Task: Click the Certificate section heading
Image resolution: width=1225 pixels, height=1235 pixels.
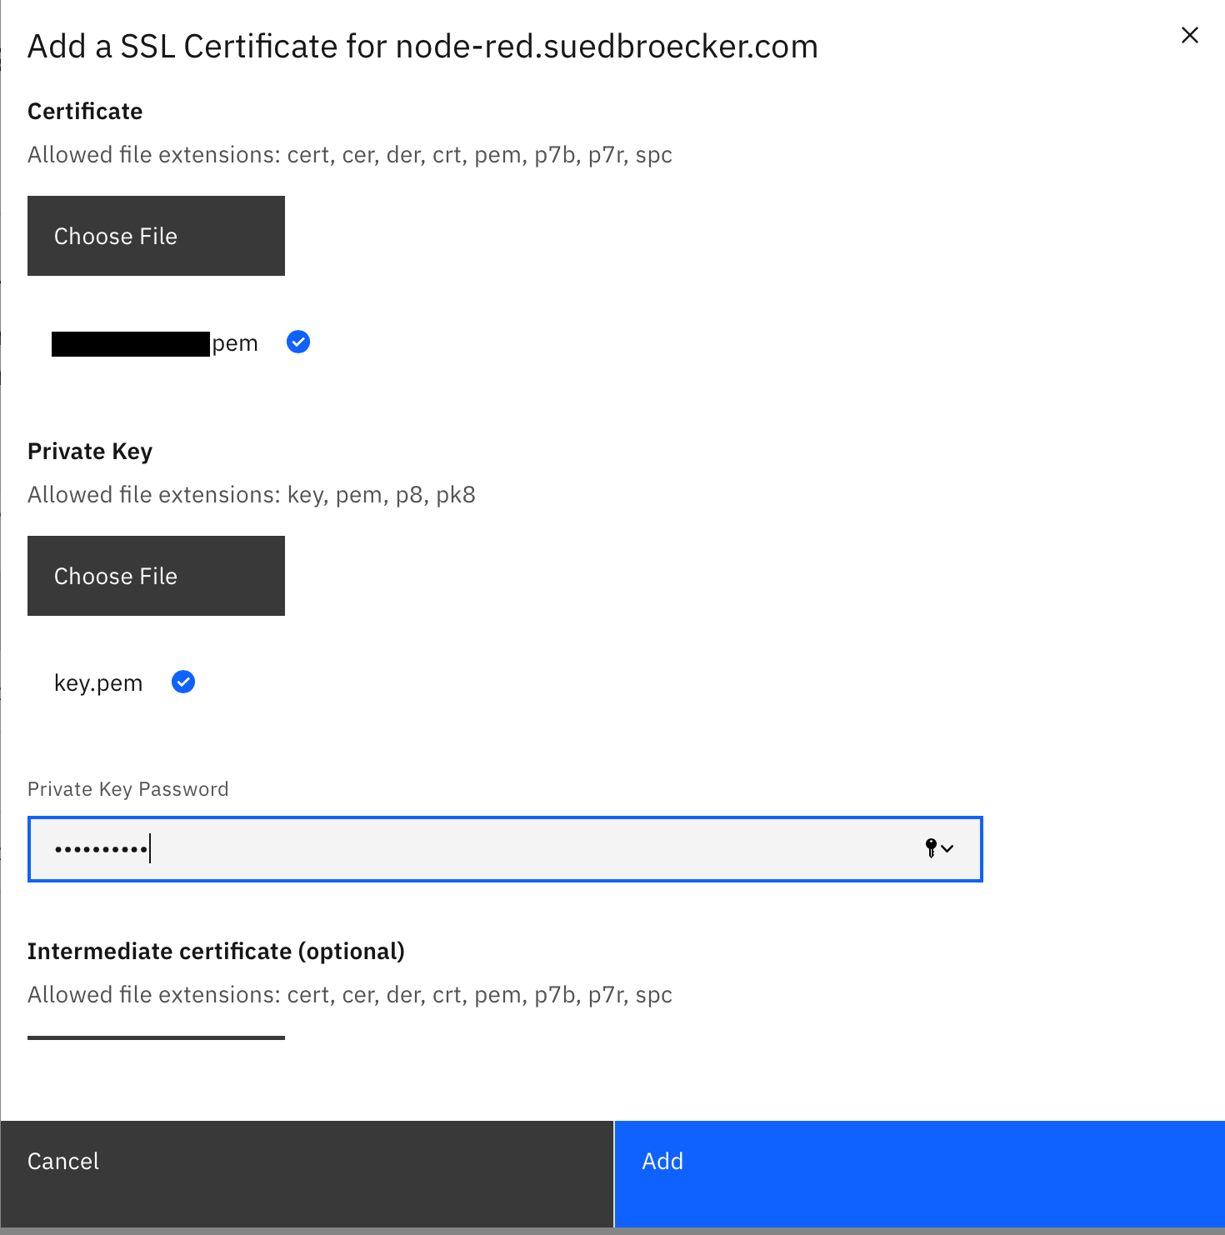Action: (85, 112)
